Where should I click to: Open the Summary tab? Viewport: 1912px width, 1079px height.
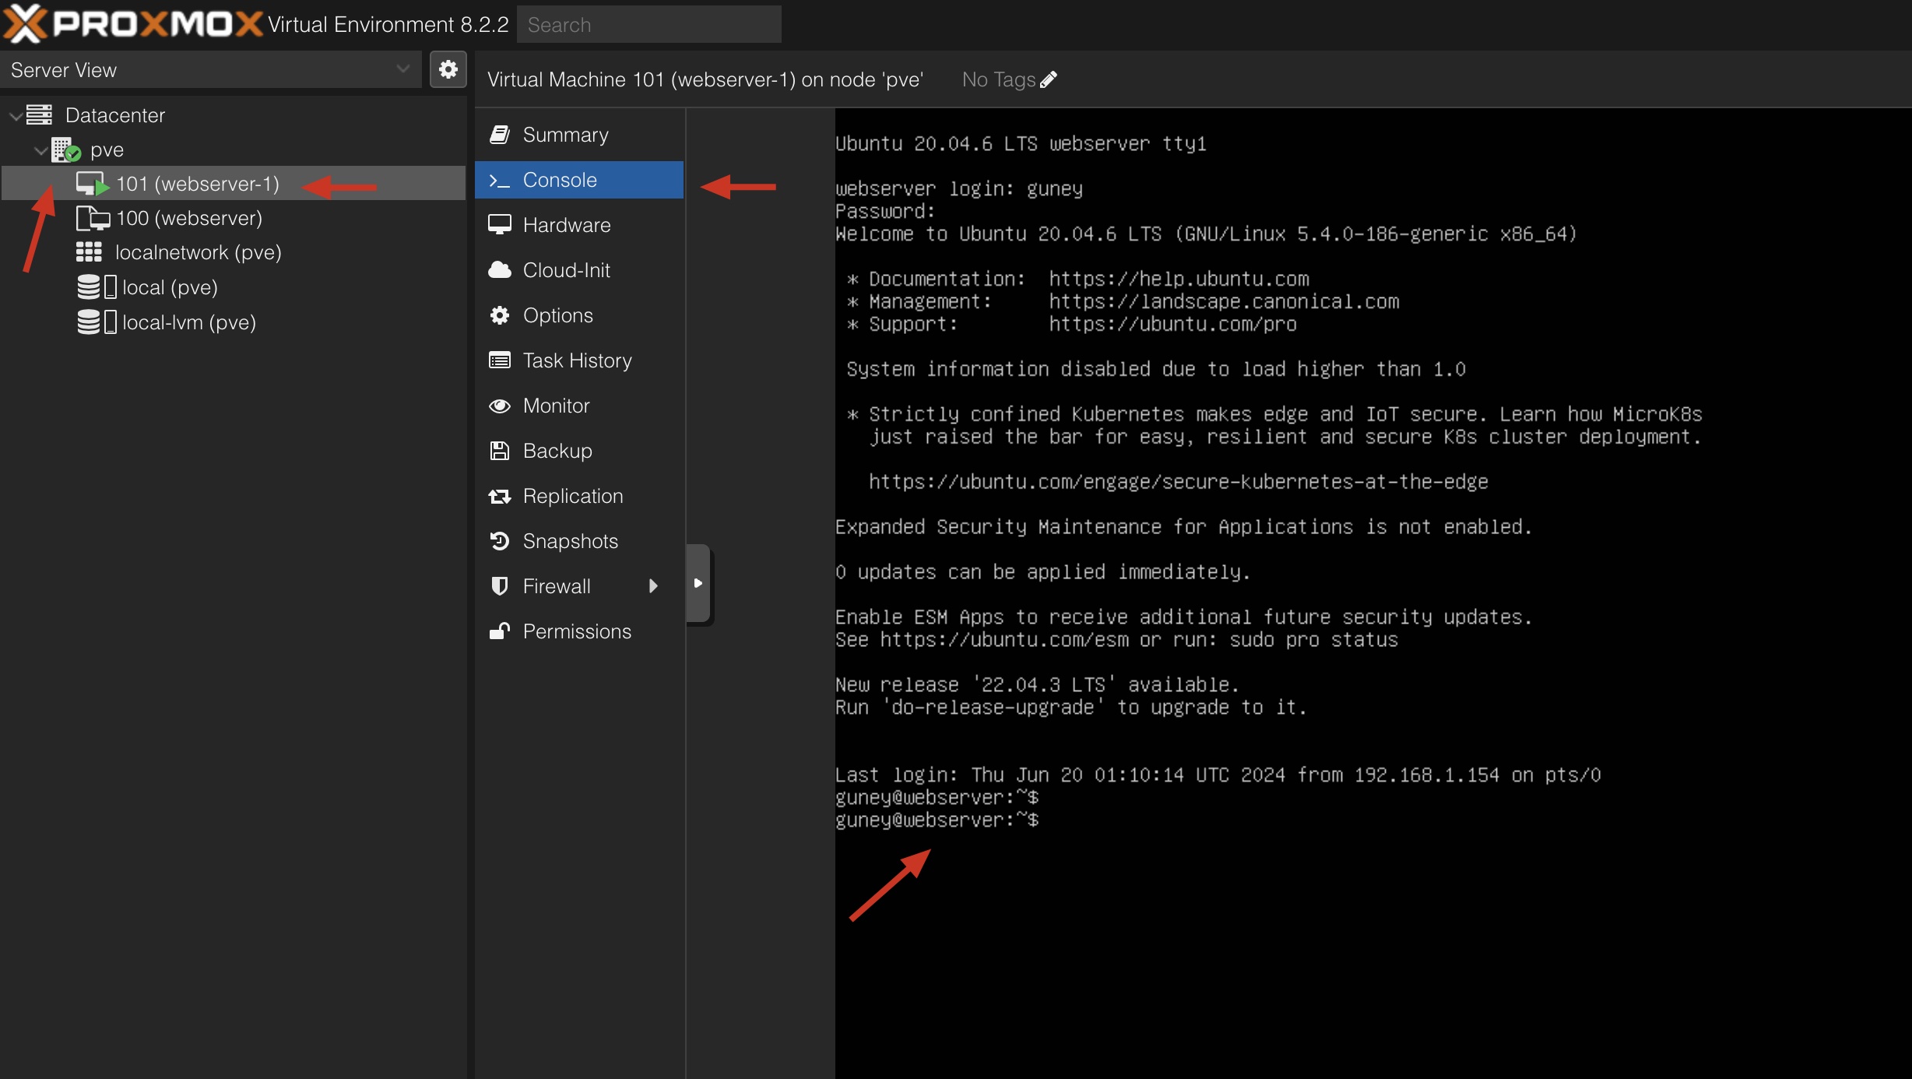point(579,135)
